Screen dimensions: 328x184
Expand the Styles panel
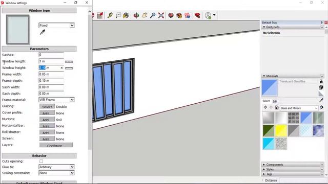point(264,169)
